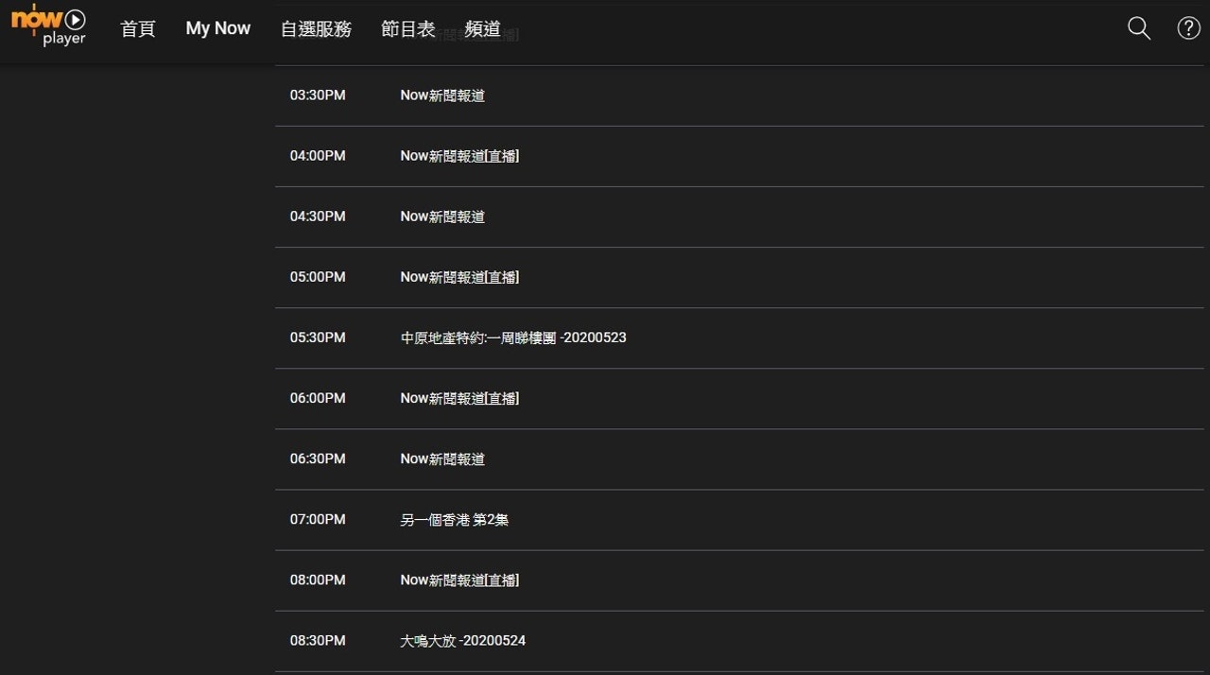Click the 03:30PM time label
This screenshot has height=675, width=1210.
point(318,95)
